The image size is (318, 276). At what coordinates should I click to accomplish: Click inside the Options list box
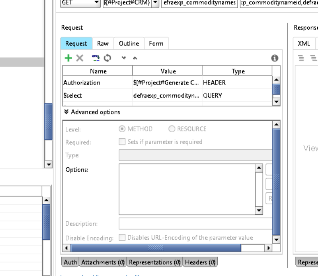(187, 189)
